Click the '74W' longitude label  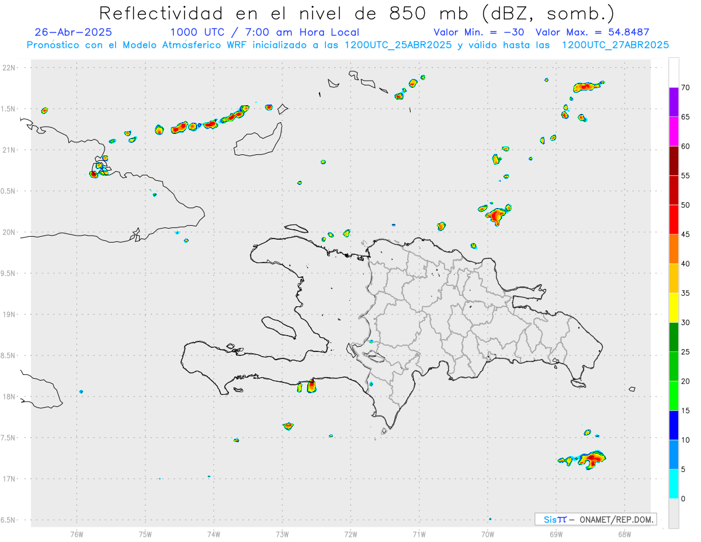pos(214,534)
